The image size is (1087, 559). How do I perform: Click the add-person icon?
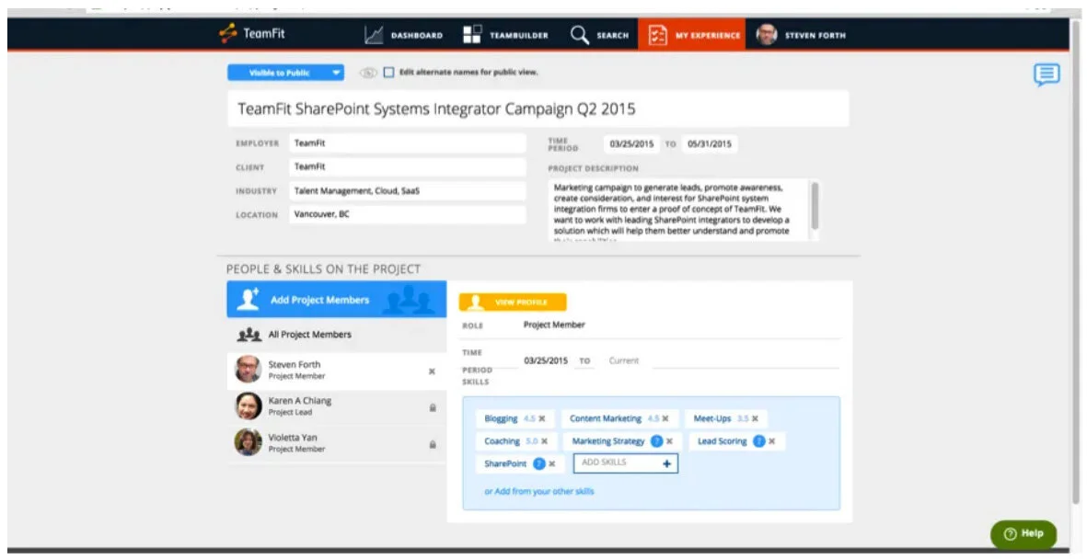pyautogui.click(x=248, y=299)
